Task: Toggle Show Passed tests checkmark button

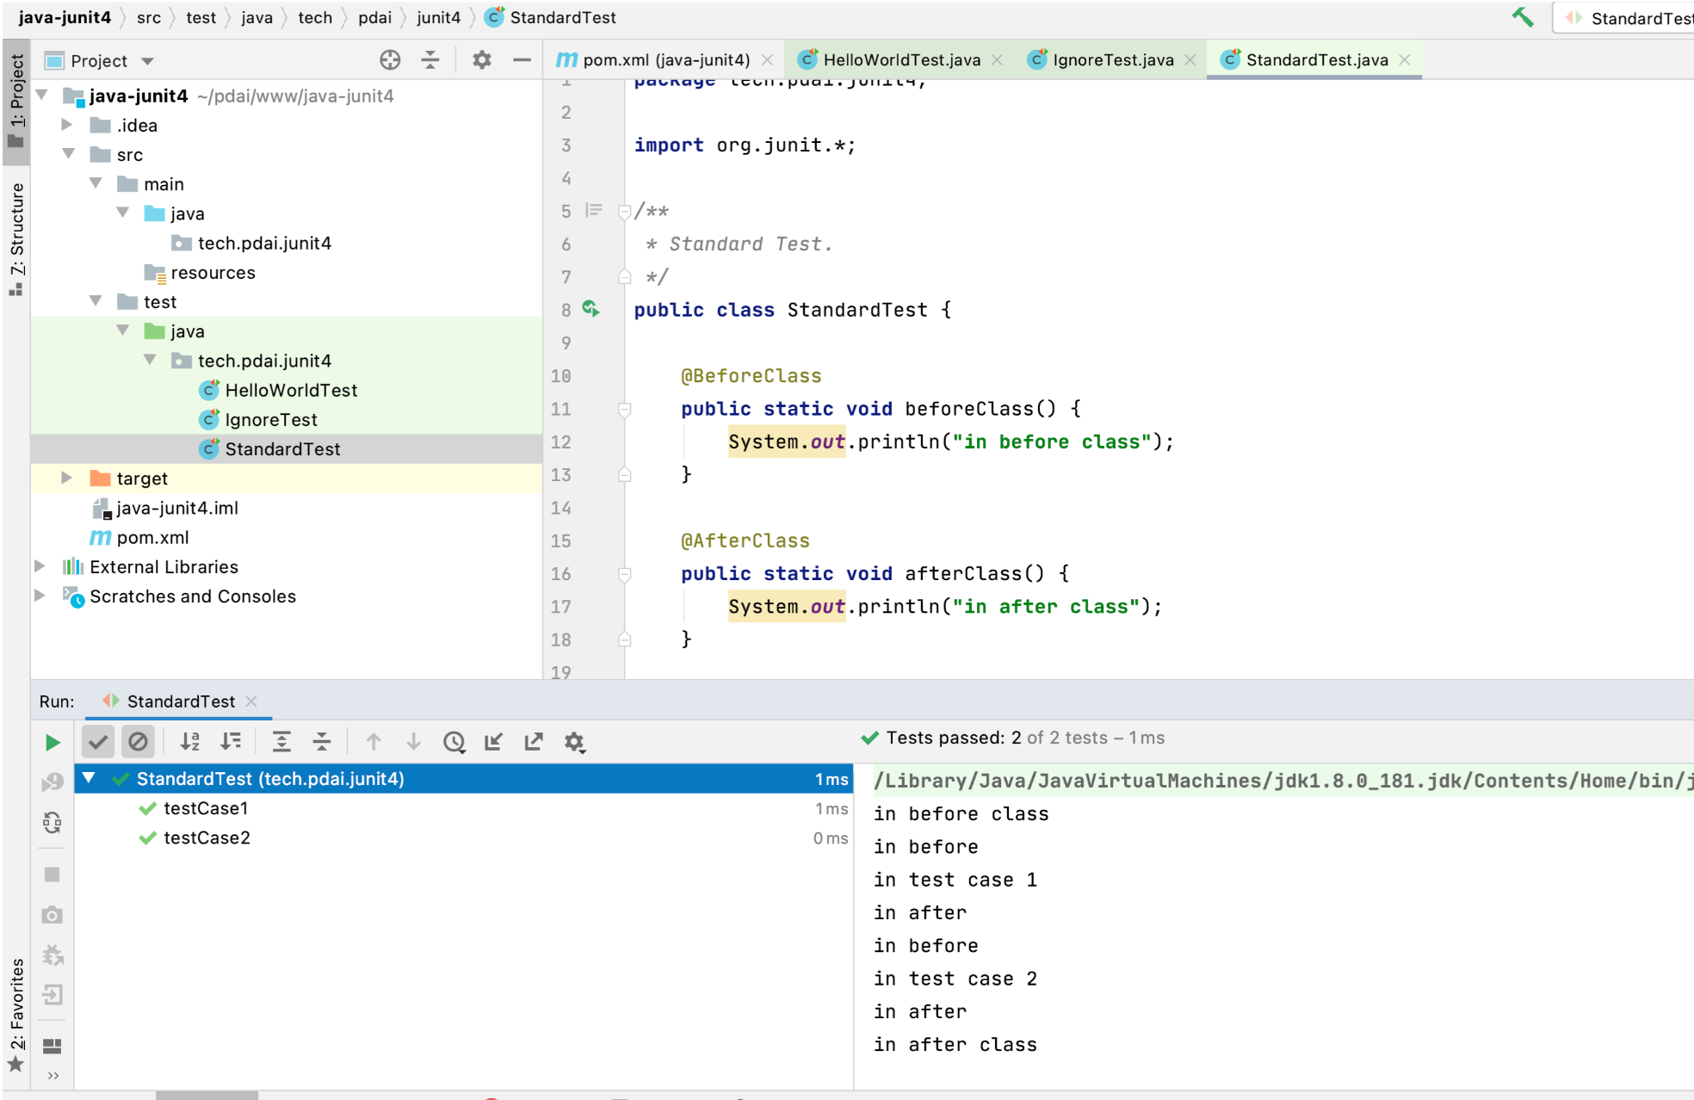Action: 98,741
